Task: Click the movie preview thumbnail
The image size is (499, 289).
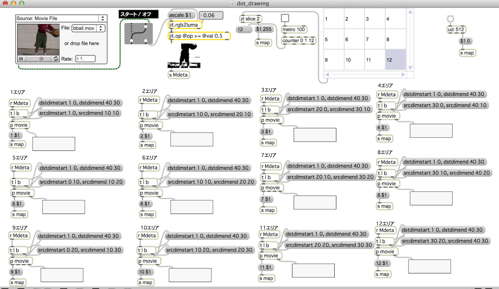Action: pyautogui.click(x=38, y=39)
